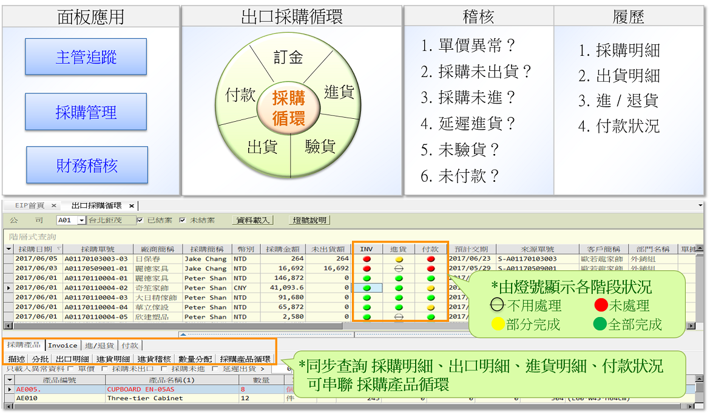Click the yellow 進貨 light for order A01170103003-03
This screenshot has width=710, height=414.
(399, 259)
